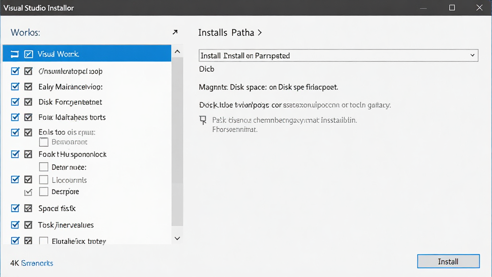The width and height of the screenshot is (492, 277).
Task: Select the 'Tosk jinervealues' row label
Action: point(66,225)
